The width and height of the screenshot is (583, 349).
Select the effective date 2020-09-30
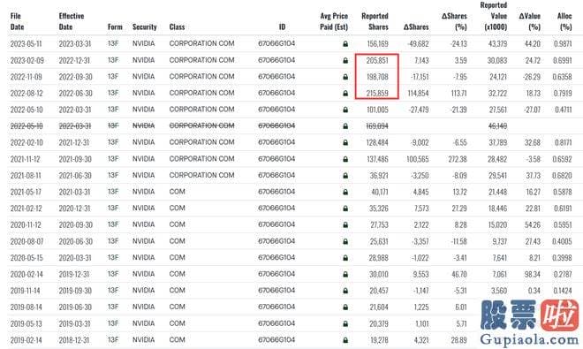(75, 225)
